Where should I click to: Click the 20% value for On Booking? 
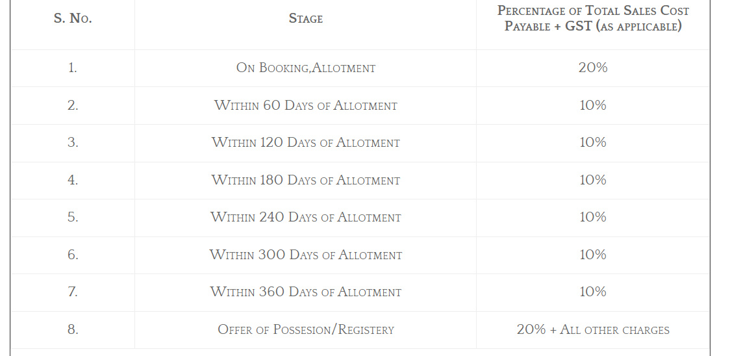coord(593,68)
